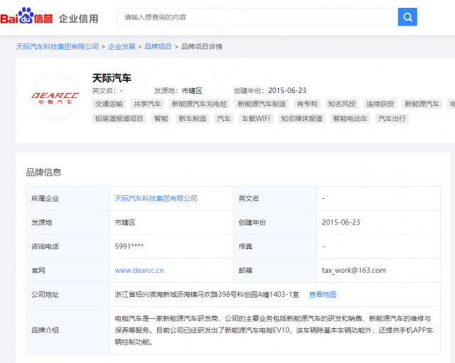The width and height of the screenshot is (455, 363).
Task: Click the 品牌项目详情 breadcrumb text
Action: pos(202,47)
